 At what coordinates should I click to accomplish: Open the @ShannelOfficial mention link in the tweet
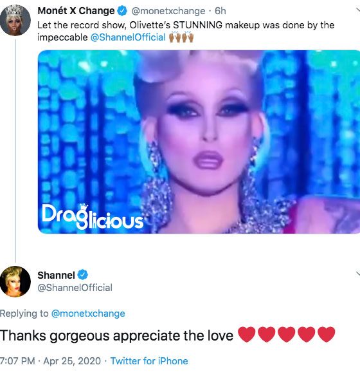click(128, 37)
